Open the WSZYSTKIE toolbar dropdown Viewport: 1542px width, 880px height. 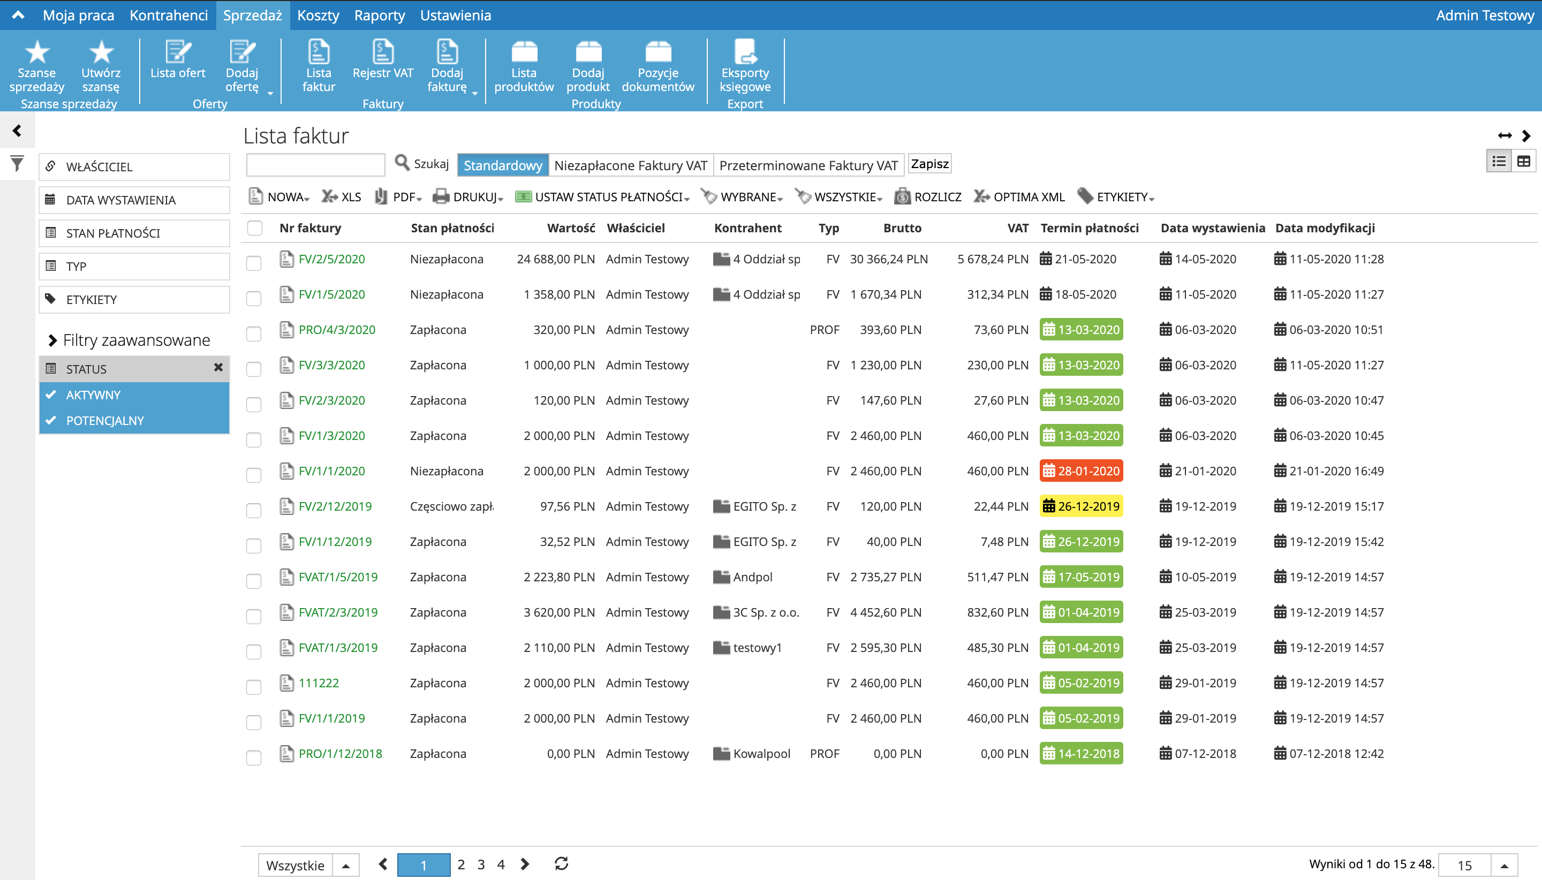click(839, 197)
